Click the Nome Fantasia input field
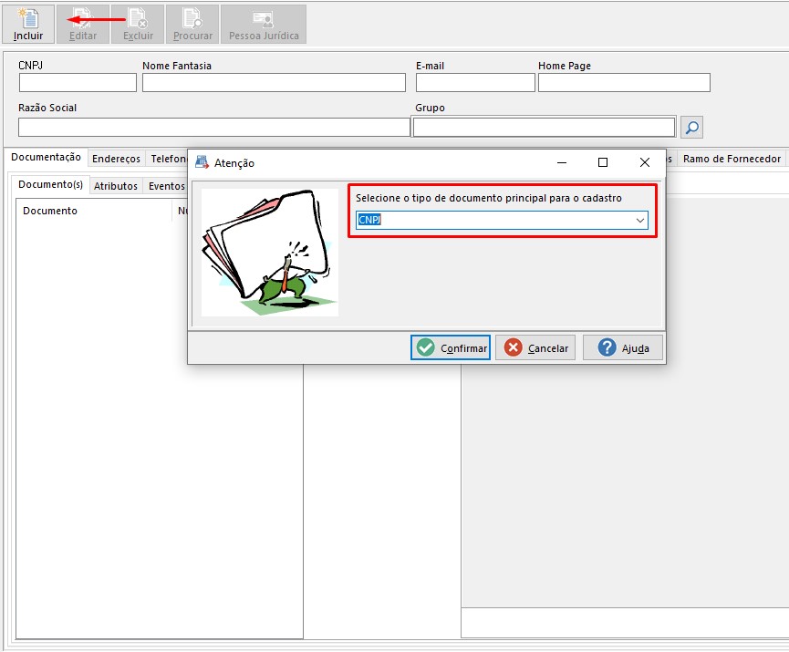 pyautogui.click(x=274, y=82)
